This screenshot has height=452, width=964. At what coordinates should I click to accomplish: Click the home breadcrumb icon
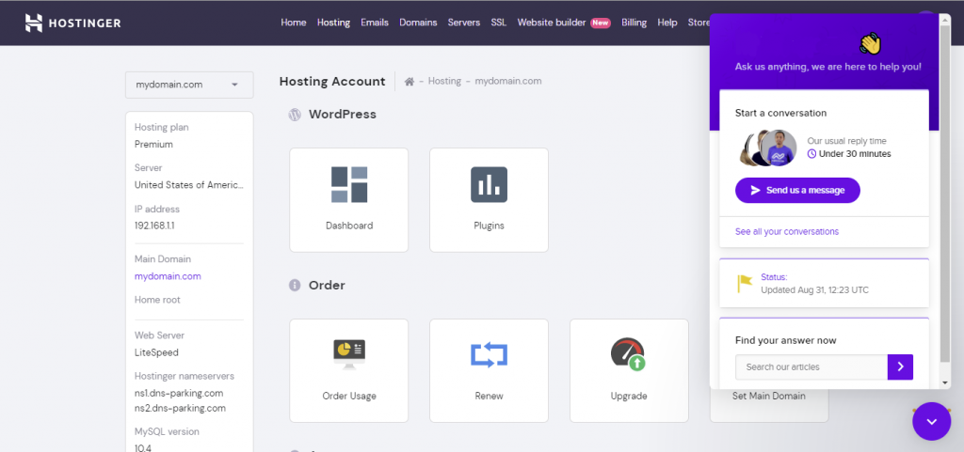pyautogui.click(x=409, y=81)
